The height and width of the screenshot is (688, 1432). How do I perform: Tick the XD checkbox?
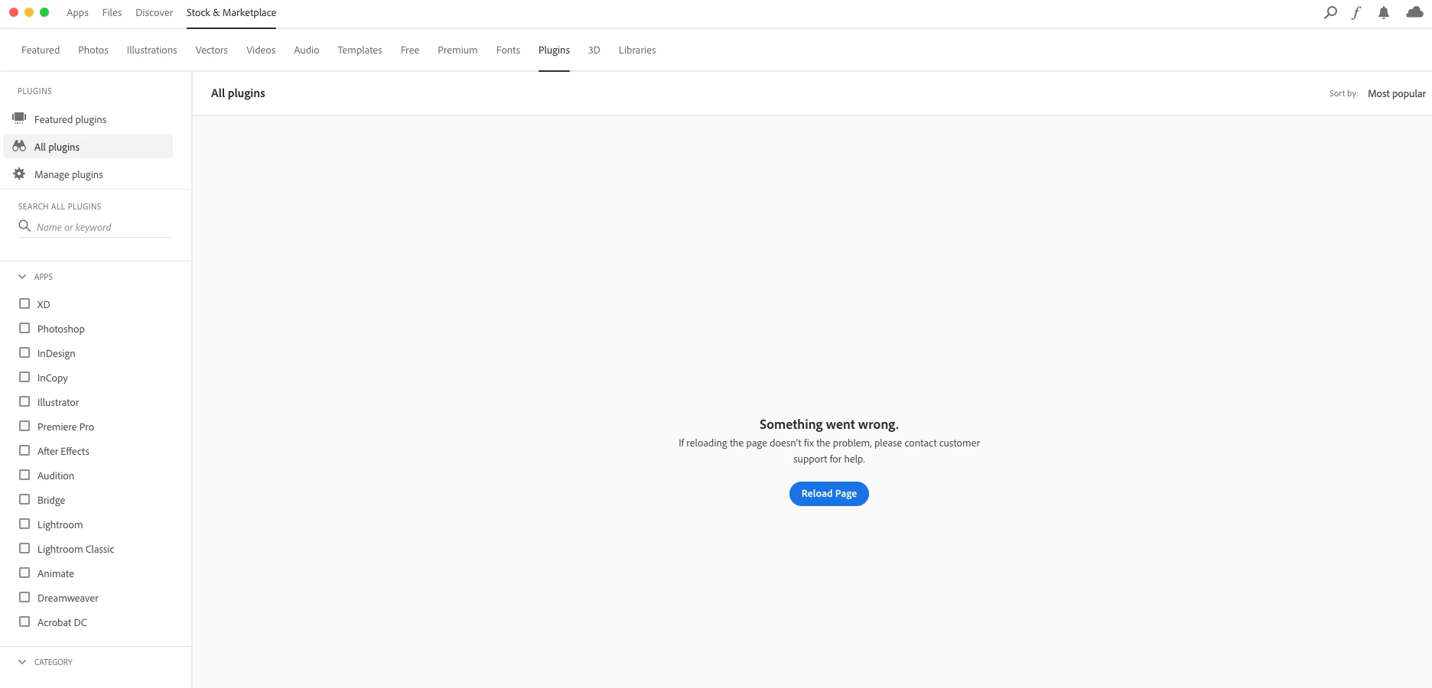(x=24, y=303)
